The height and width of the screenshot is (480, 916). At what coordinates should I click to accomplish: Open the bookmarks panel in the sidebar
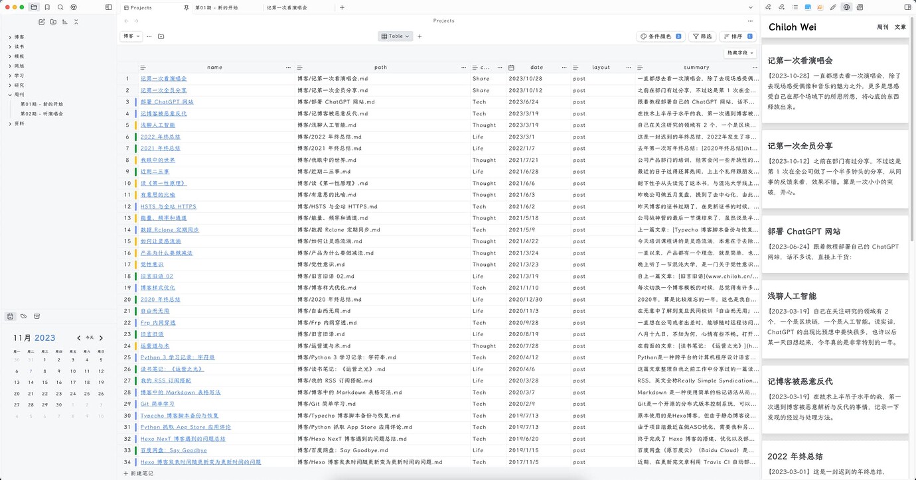click(47, 7)
